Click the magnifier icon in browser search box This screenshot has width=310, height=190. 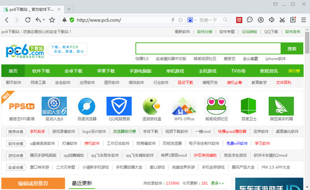(225, 20)
